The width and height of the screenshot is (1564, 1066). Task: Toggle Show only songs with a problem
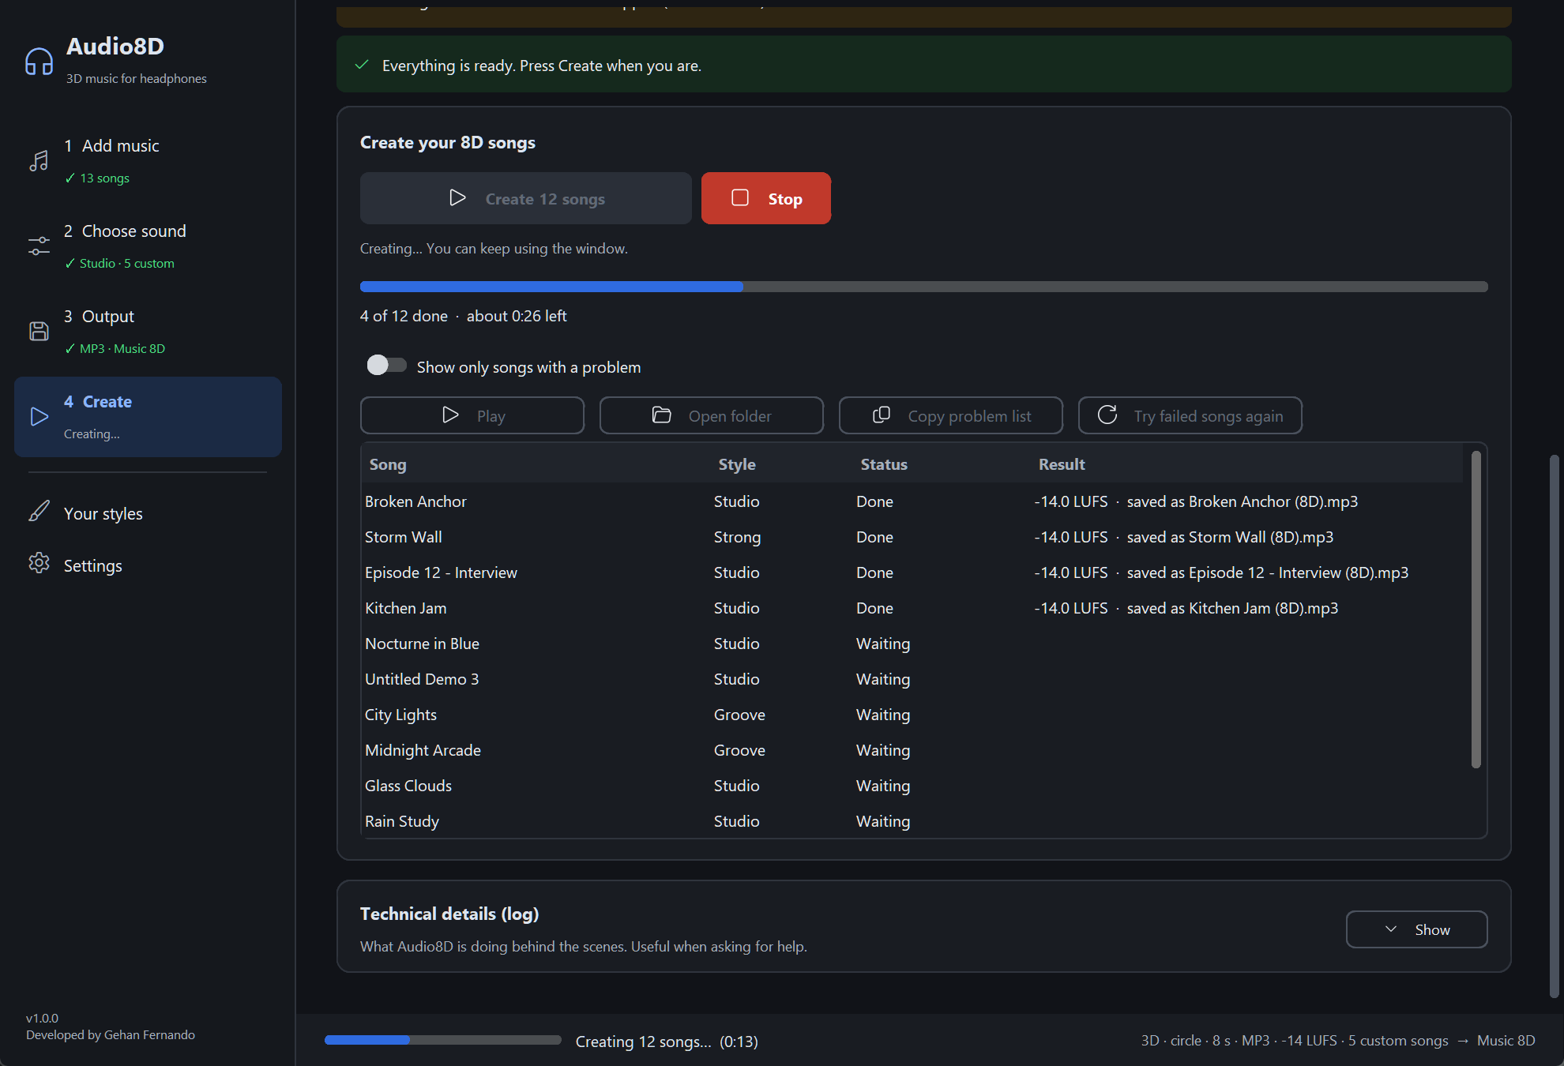tap(386, 365)
